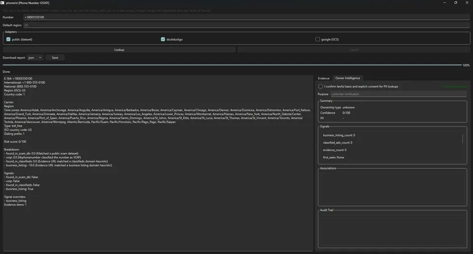Click the Dialing prefix: 1 line
This screenshot has height=254, width=473.
(14, 134)
